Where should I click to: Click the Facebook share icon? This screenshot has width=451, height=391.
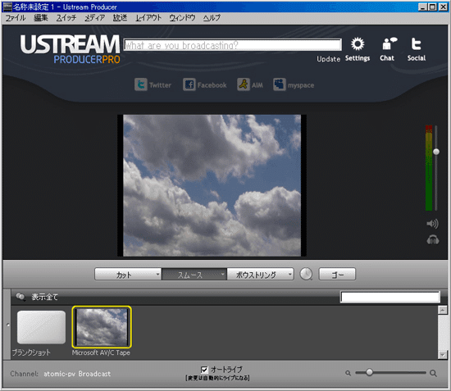click(189, 84)
